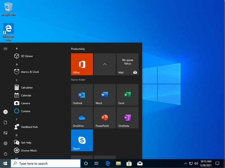Image resolution: width=225 pixels, height=168 pixels.
Task: Open Feedback Hub
Action: click(29, 127)
